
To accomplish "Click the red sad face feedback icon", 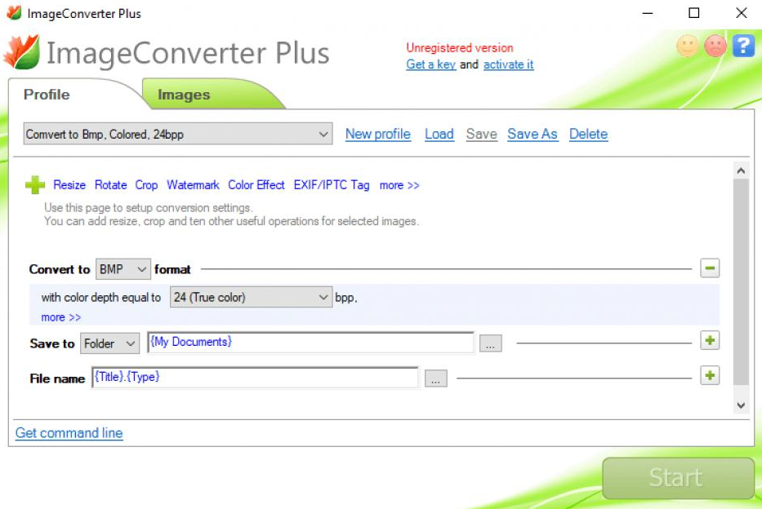I will pos(715,46).
